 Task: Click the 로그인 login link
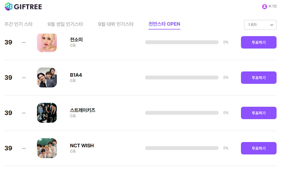[272, 6]
